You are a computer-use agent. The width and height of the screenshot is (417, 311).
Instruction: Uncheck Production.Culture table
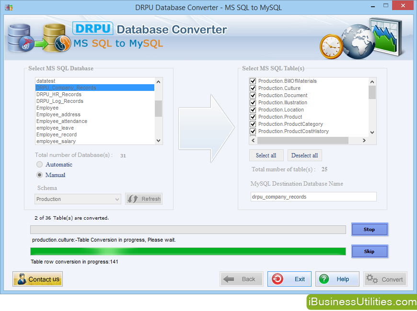point(253,88)
